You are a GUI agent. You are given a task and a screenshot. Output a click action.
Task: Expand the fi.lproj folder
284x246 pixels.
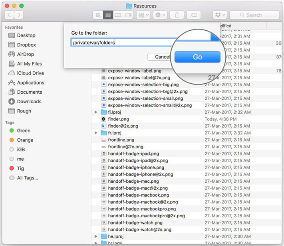96,112
